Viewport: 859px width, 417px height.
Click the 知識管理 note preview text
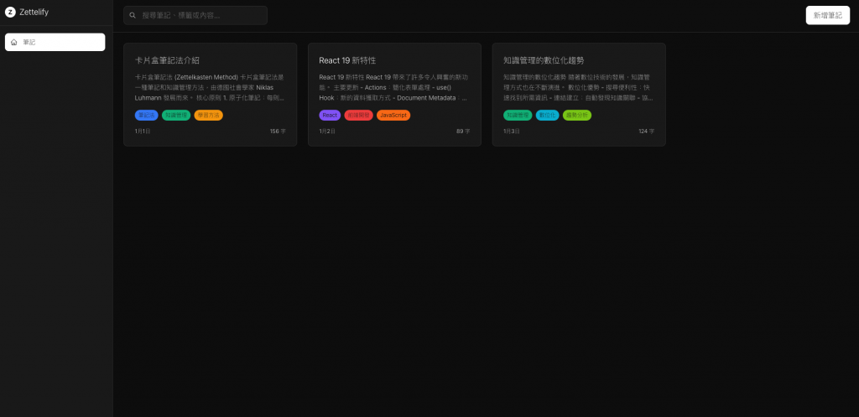(x=579, y=87)
